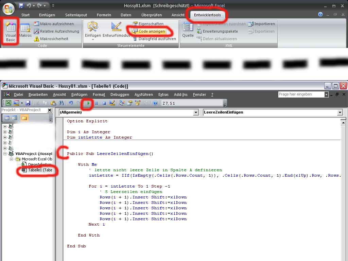Screen dimensions: 348x261
Task: Click the Find binoculars icon in VBA toolbar
Action: [61, 103]
